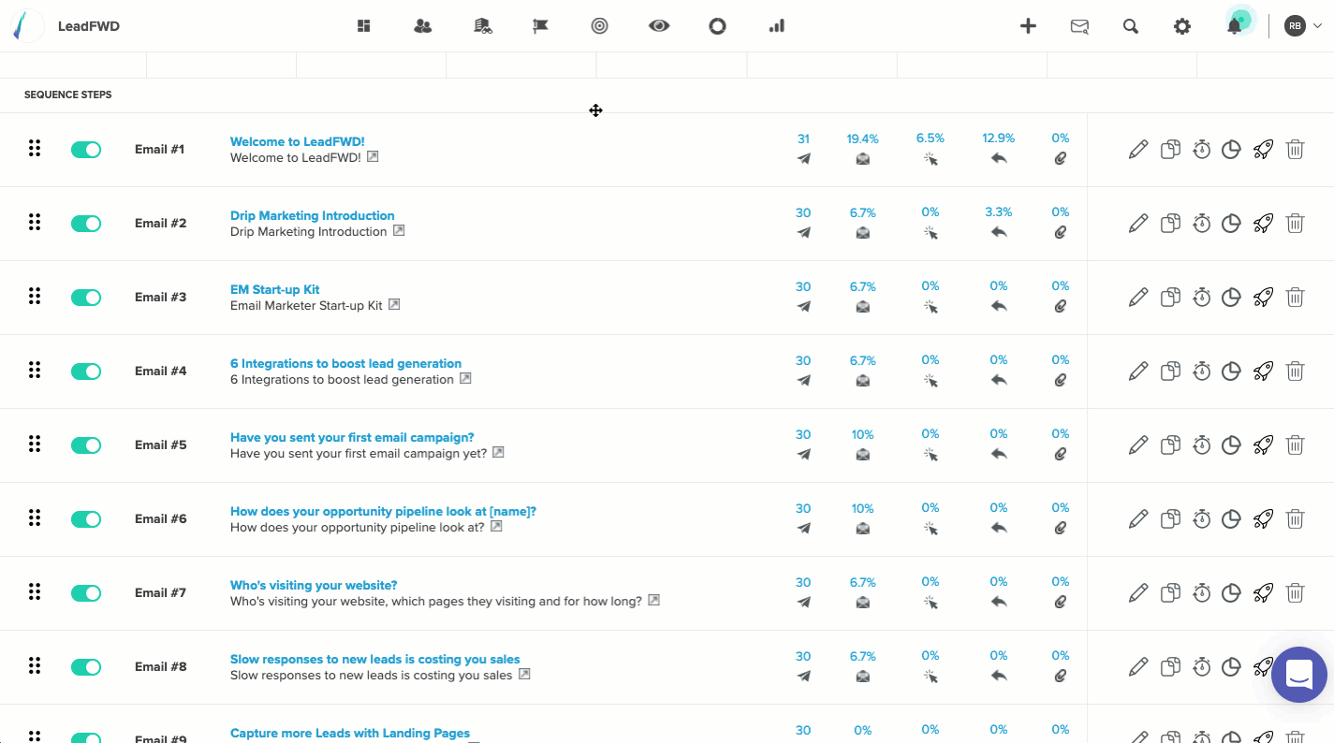Delete Email #1 with trash icon
This screenshot has height=743, width=1334.
pos(1295,149)
